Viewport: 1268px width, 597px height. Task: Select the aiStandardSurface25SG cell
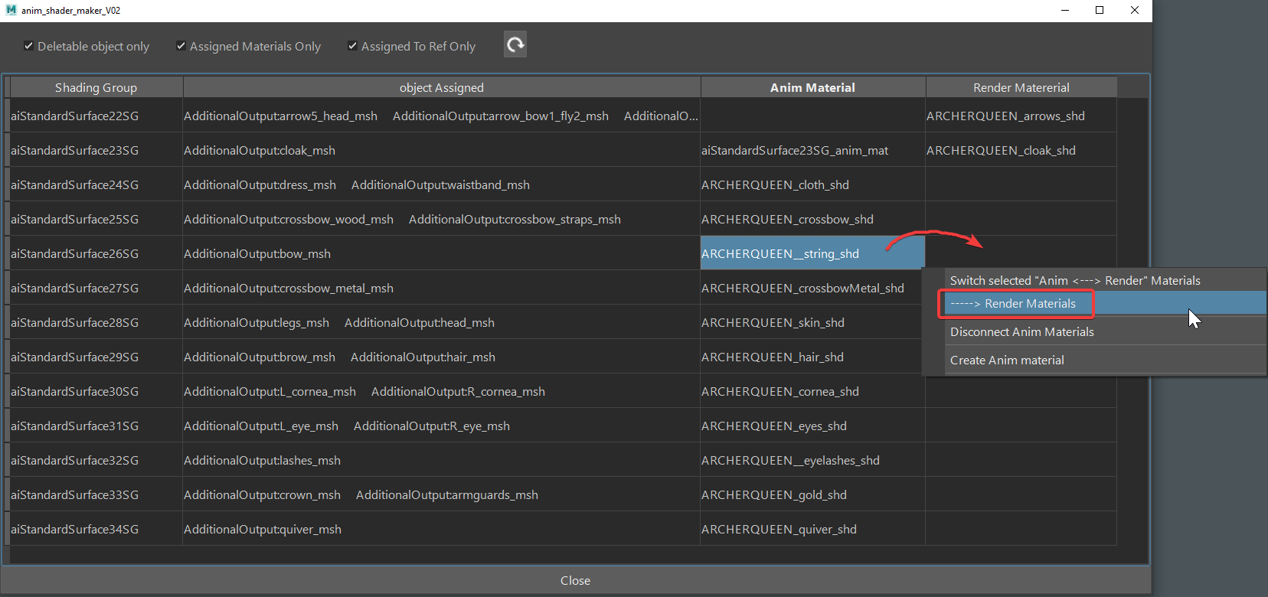tap(96, 219)
